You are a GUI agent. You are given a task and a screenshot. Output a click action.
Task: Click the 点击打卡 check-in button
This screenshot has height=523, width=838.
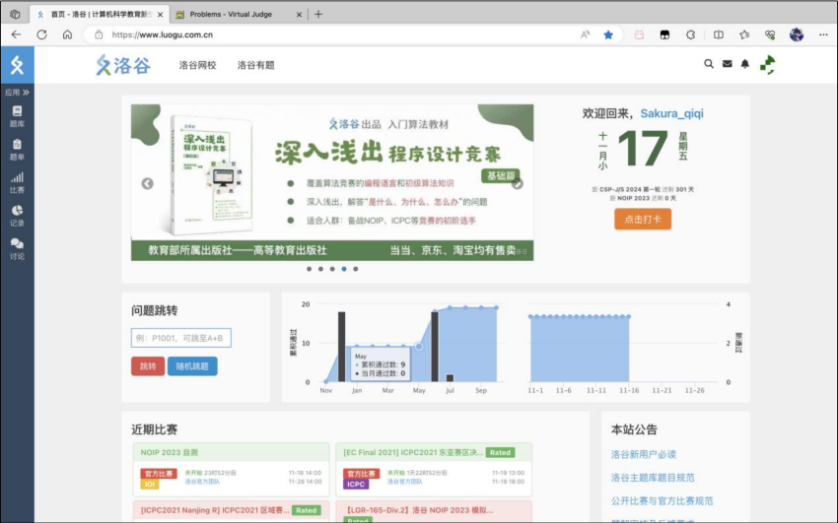[x=643, y=219]
